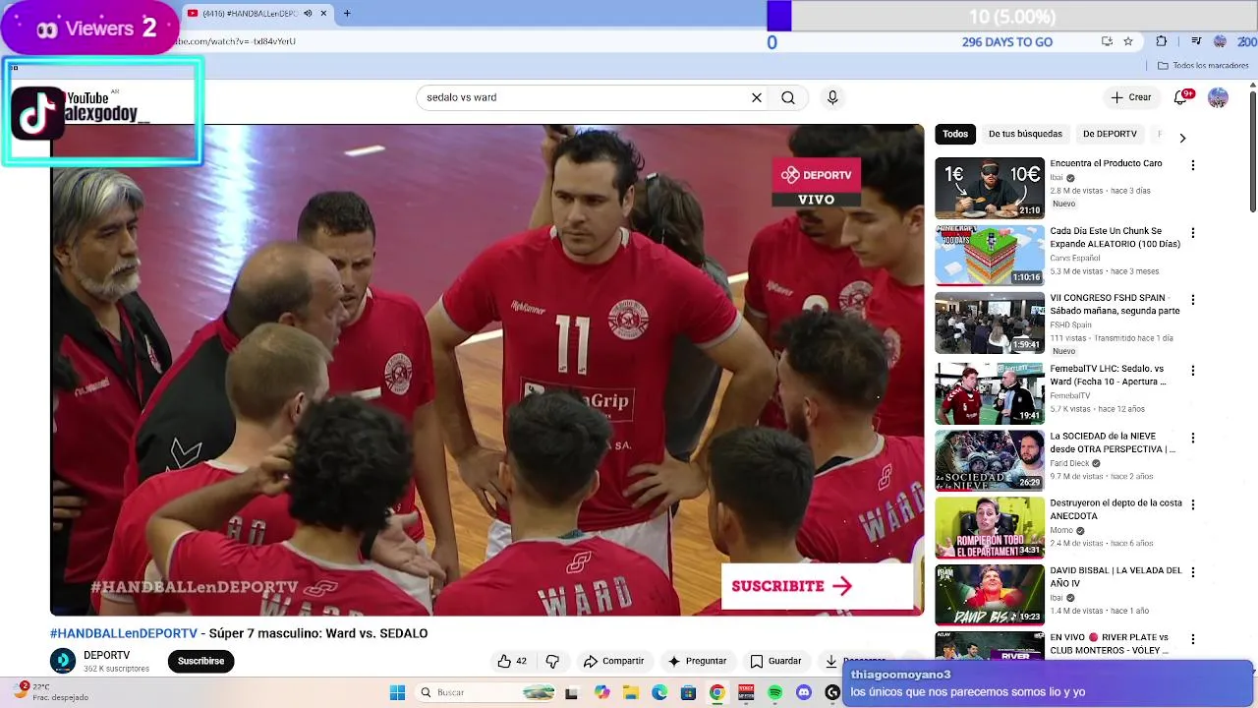This screenshot has height=708, width=1258.
Task: Open 'La SOCIEDAD de la NIEVE' video title
Action: 1113,442
